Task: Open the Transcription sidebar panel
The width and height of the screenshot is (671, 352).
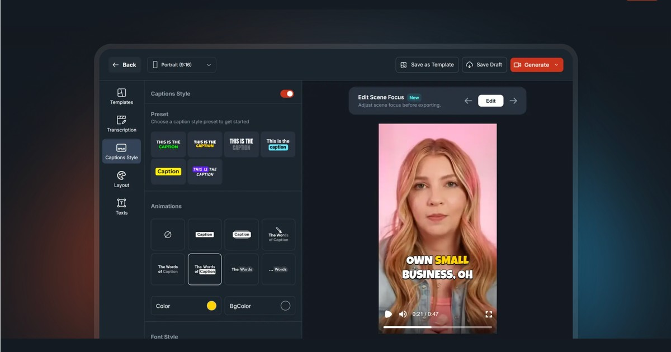Action: 121,123
